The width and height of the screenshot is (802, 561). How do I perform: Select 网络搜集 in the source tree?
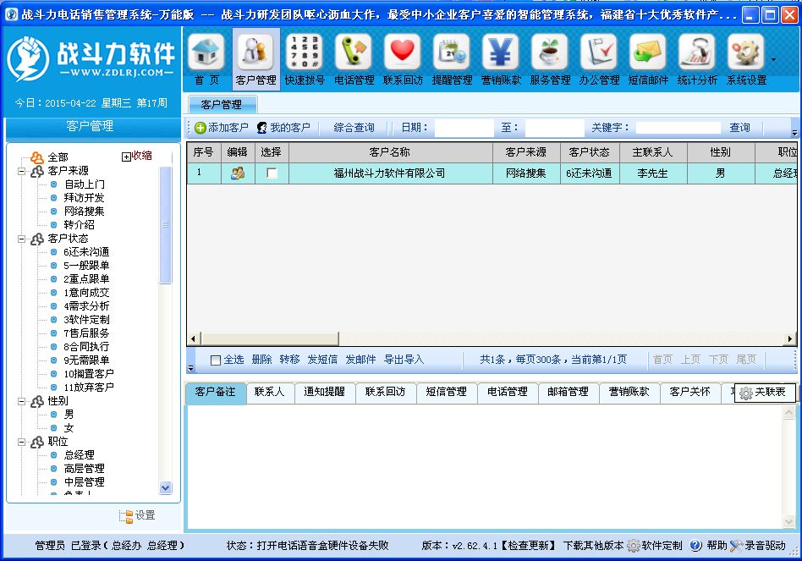[84, 212]
